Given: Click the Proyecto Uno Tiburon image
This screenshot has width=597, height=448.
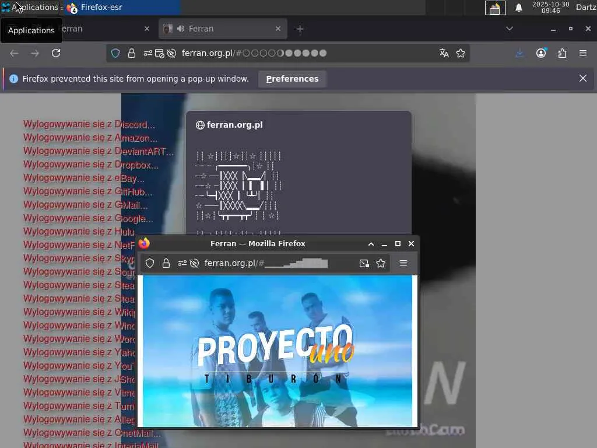Looking at the screenshot, I should pos(277,351).
